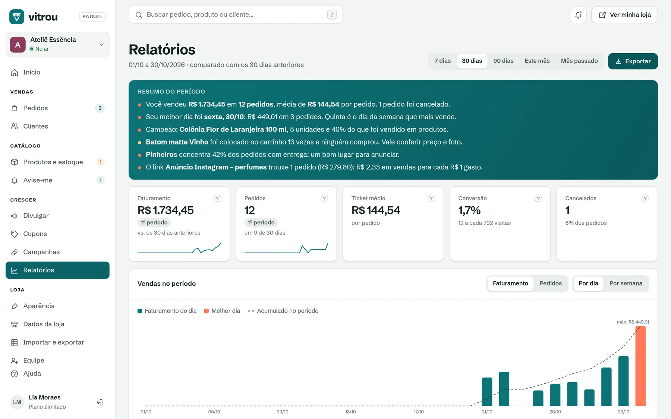Viewport: 671px width, 419px height.
Task: Click the Pedidos count badge 3
Action: [100, 108]
